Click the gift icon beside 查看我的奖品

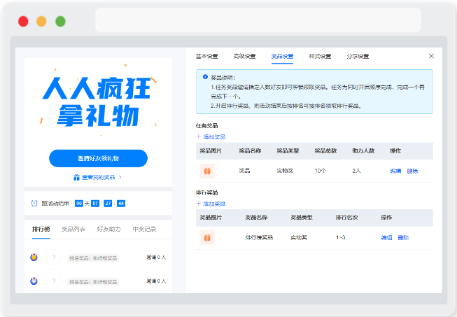click(76, 177)
